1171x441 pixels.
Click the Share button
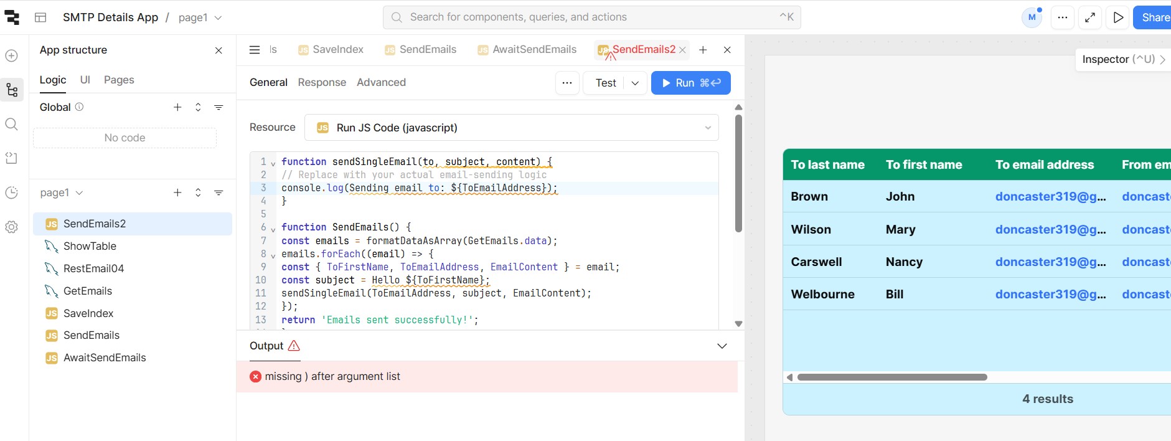[x=1153, y=17]
